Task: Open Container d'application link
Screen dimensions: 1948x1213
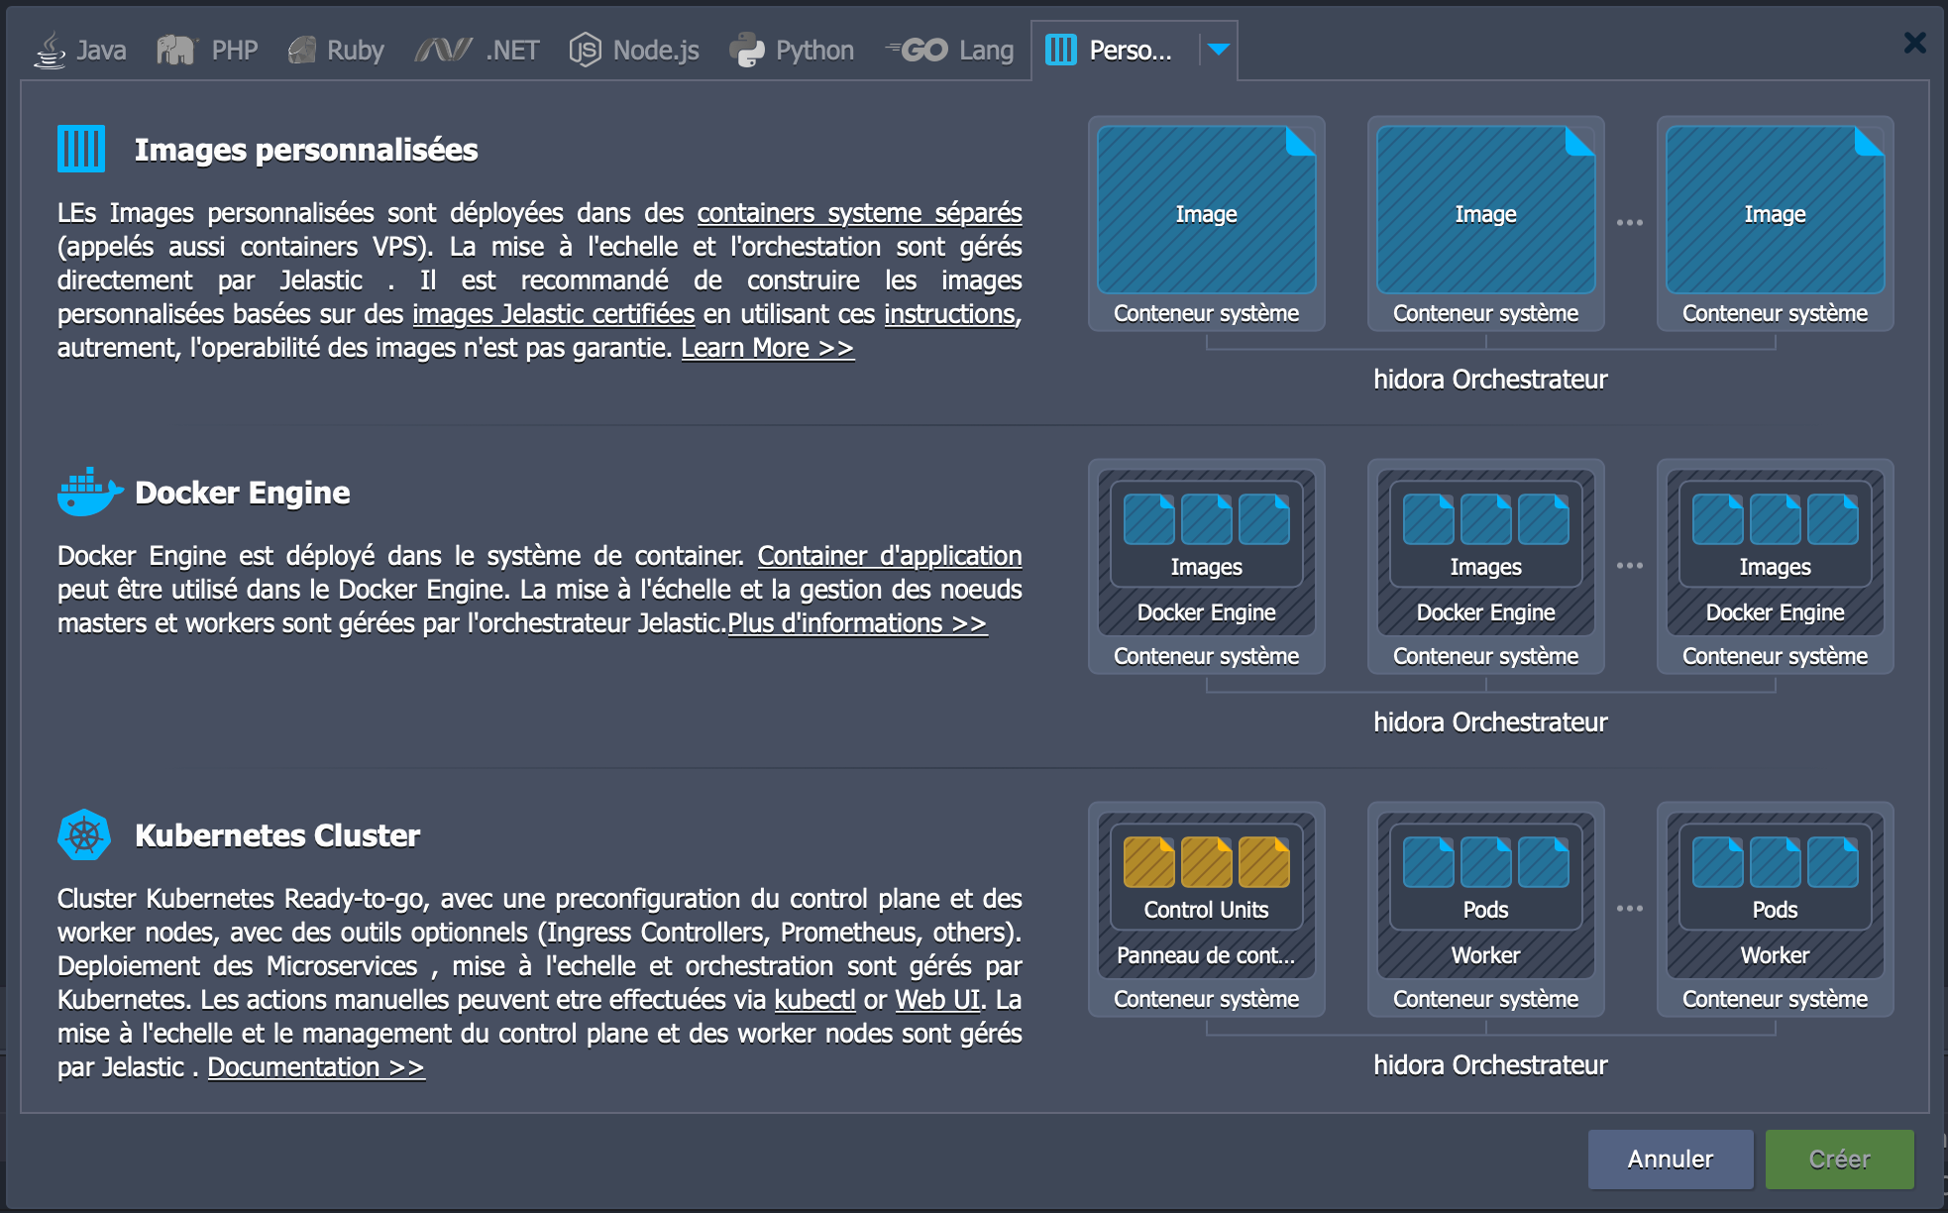Action: [890, 556]
